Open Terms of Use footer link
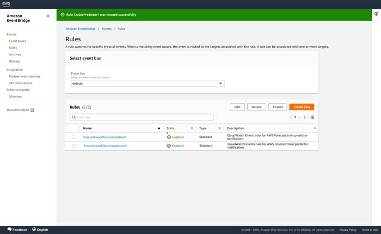 click(370, 230)
